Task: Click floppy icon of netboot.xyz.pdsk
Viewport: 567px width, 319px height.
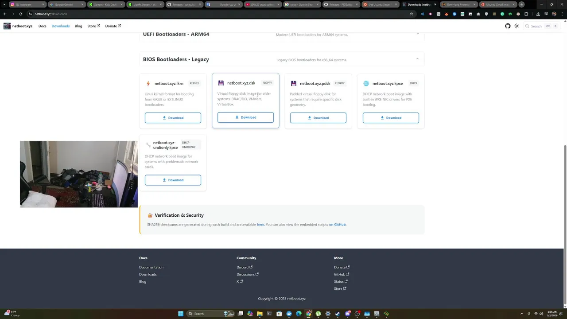Action: point(293,83)
